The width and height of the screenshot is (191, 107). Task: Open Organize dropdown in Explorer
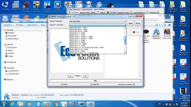click(x=8, y=25)
